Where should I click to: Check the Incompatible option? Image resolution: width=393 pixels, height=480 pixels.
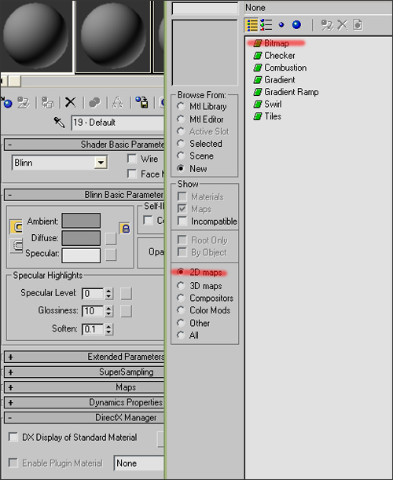[182, 221]
